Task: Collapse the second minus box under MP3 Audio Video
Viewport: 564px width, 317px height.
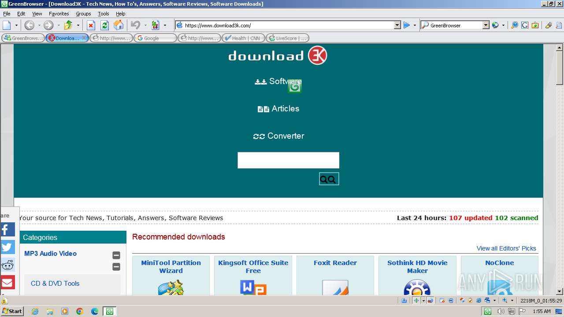Action: coord(116,266)
